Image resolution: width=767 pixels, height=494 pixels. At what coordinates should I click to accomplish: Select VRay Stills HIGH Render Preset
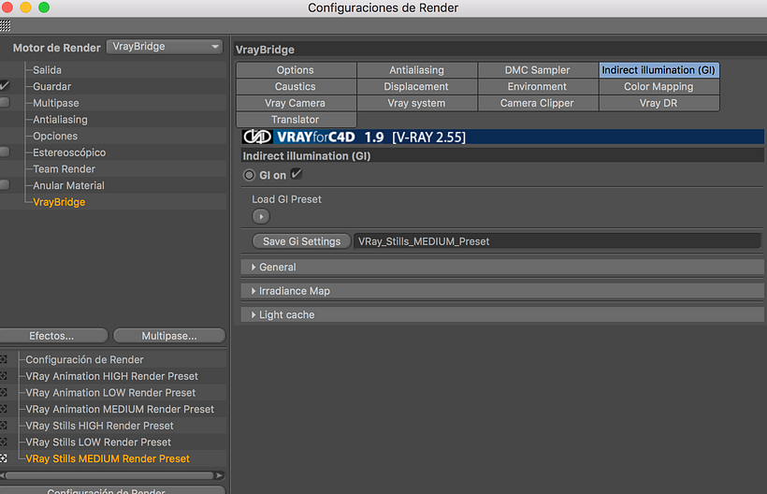pyautogui.click(x=99, y=426)
